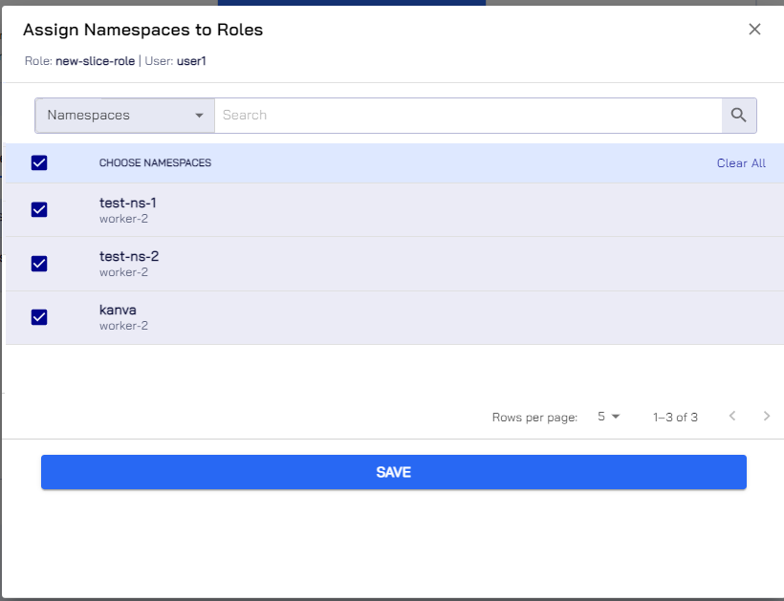Select the test-ns-1 namespace name

point(127,203)
